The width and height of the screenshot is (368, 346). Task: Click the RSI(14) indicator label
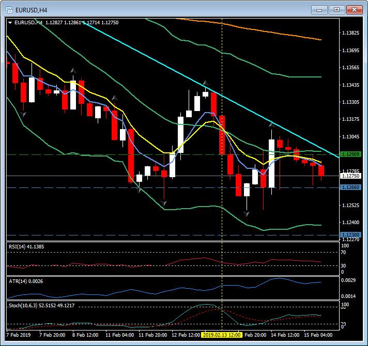pyautogui.click(x=26, y=247)
